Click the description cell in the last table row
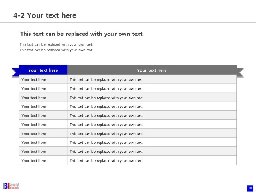Screen dimensions: 256x192 [x=152, y=160]
